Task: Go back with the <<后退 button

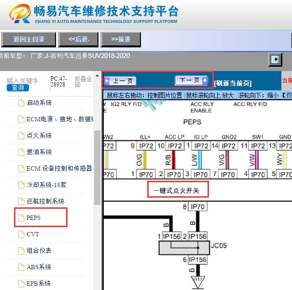Action: tap(78, 39)
